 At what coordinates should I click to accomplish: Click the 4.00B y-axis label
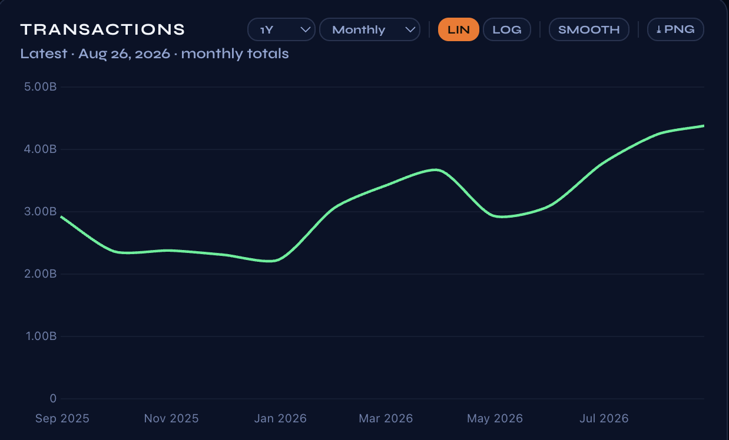[41, 149]
